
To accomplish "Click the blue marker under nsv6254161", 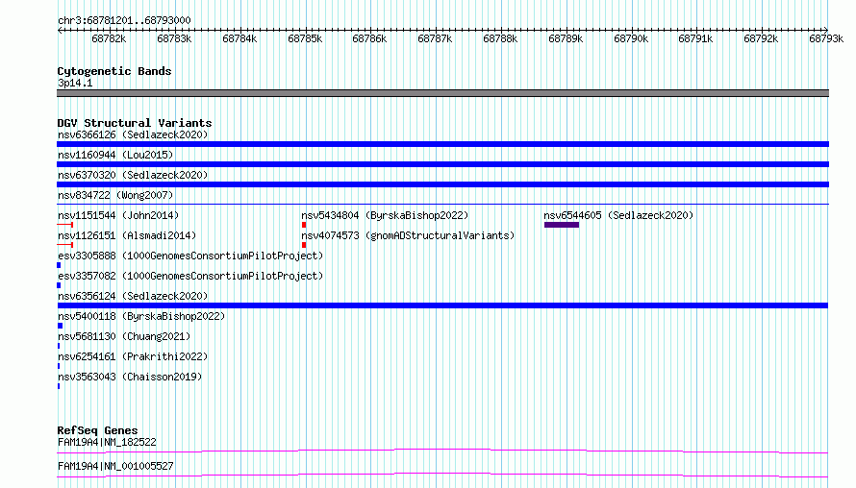I will pos(59,366).
